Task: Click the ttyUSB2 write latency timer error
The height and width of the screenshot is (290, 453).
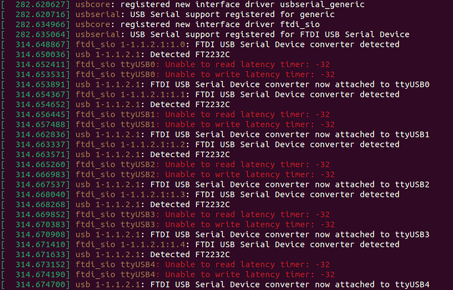Action: [x=250, y=174]
